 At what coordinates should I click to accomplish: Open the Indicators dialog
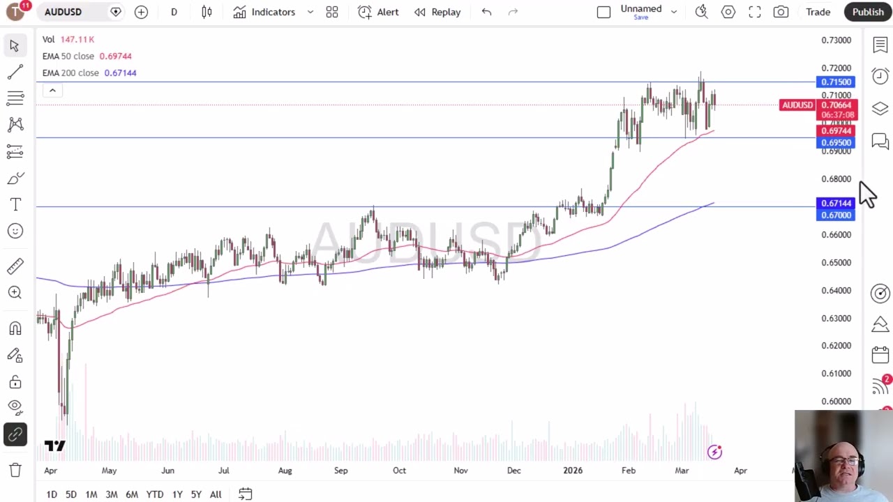(264, 12)
